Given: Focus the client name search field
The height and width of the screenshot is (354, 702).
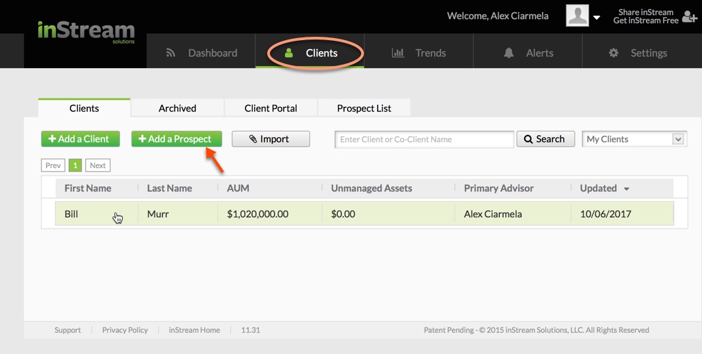Looking at the screenshot, I should coord(425,140).
